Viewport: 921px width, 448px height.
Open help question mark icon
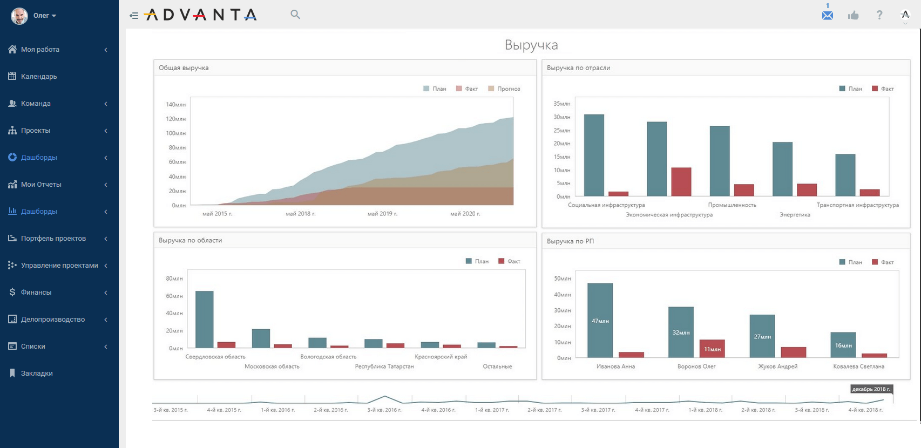coord(879,15)
